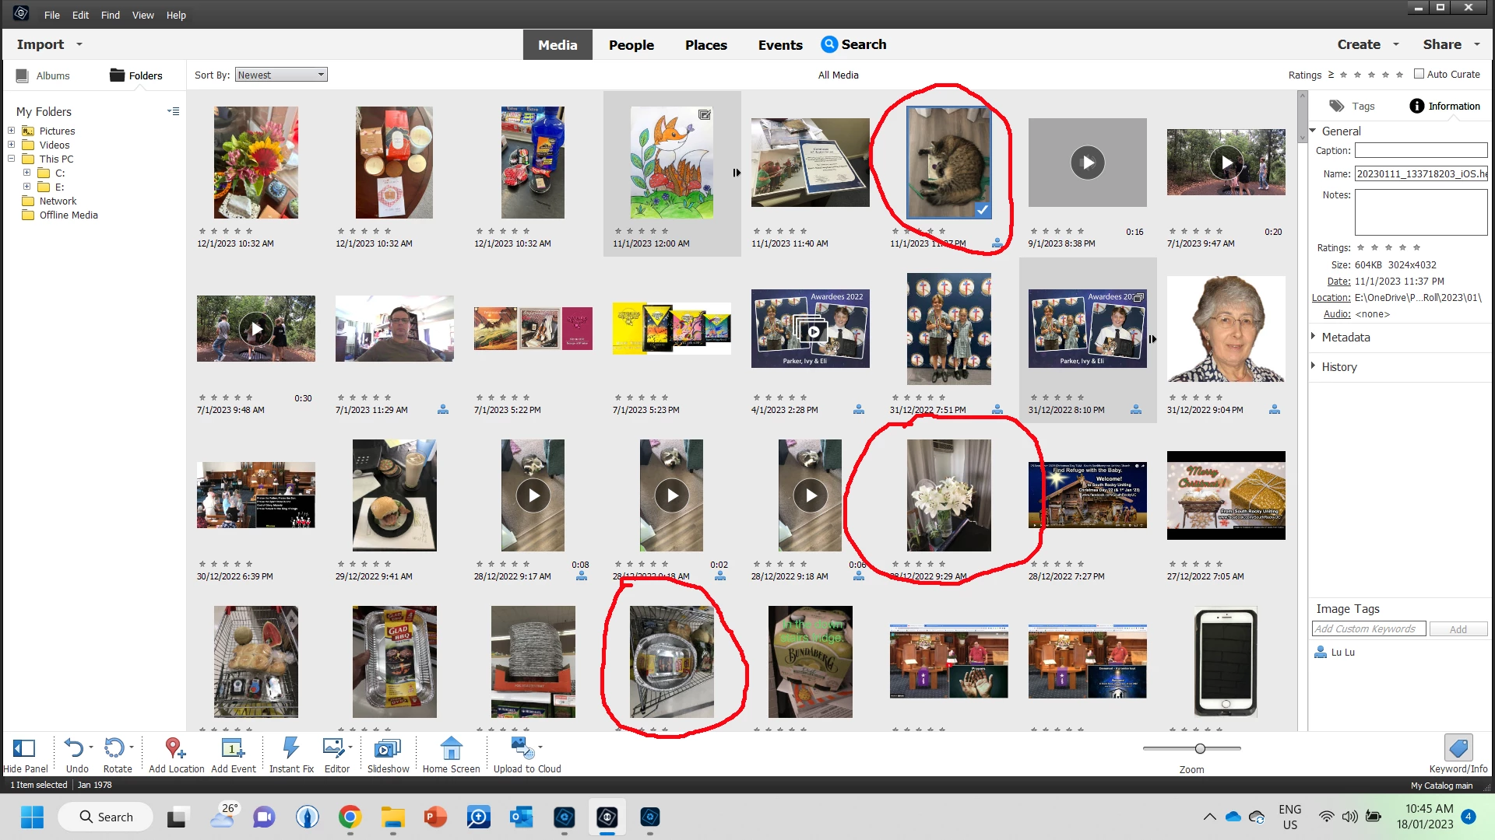
Task: Expand the Pictures folder tree node
Action: coord(12,131)
